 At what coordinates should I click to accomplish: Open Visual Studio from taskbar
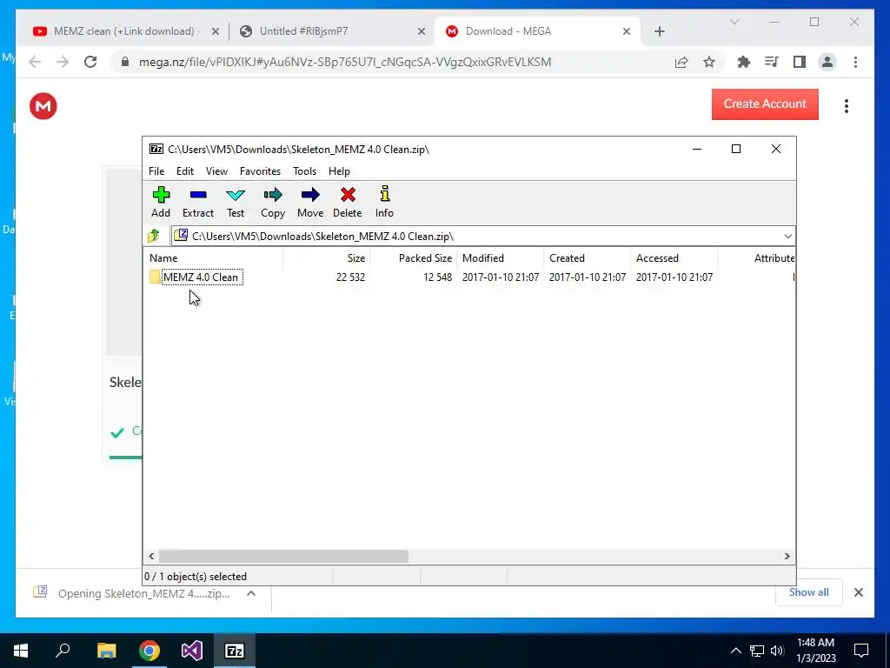192,651
